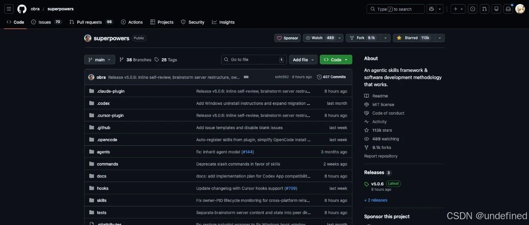Expand the Watch options dropdown arrow
Screen dimensions: 529x225
[340, 38]
